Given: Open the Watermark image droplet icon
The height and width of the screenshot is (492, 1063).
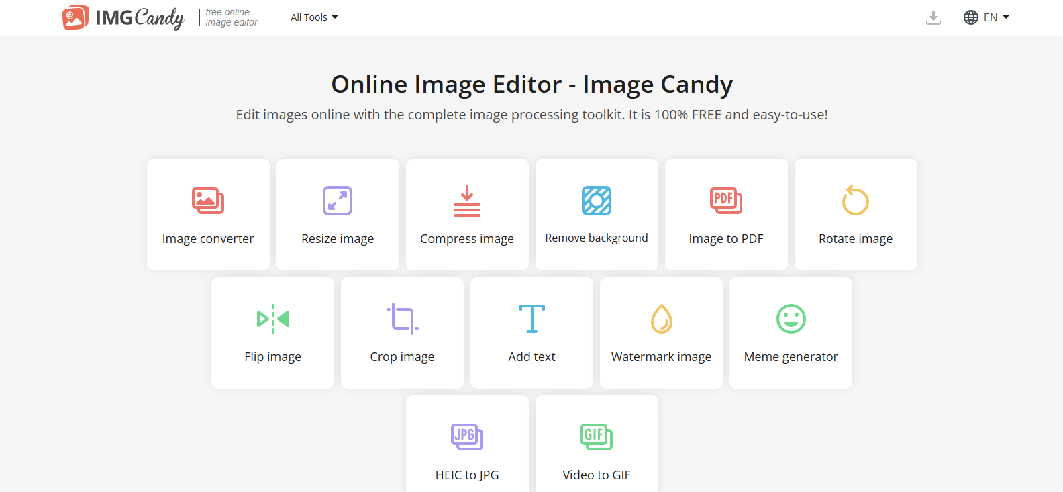Looking at the screenshot, I should point(662,319).
